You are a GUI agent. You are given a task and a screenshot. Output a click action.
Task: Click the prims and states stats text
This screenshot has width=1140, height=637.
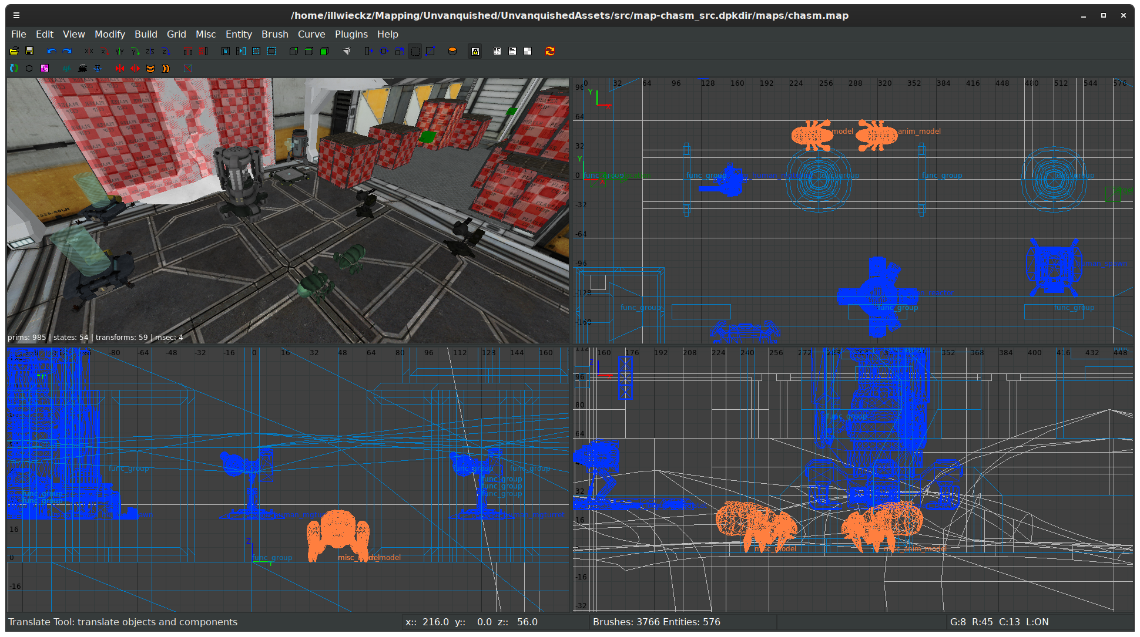pos(95,337)
